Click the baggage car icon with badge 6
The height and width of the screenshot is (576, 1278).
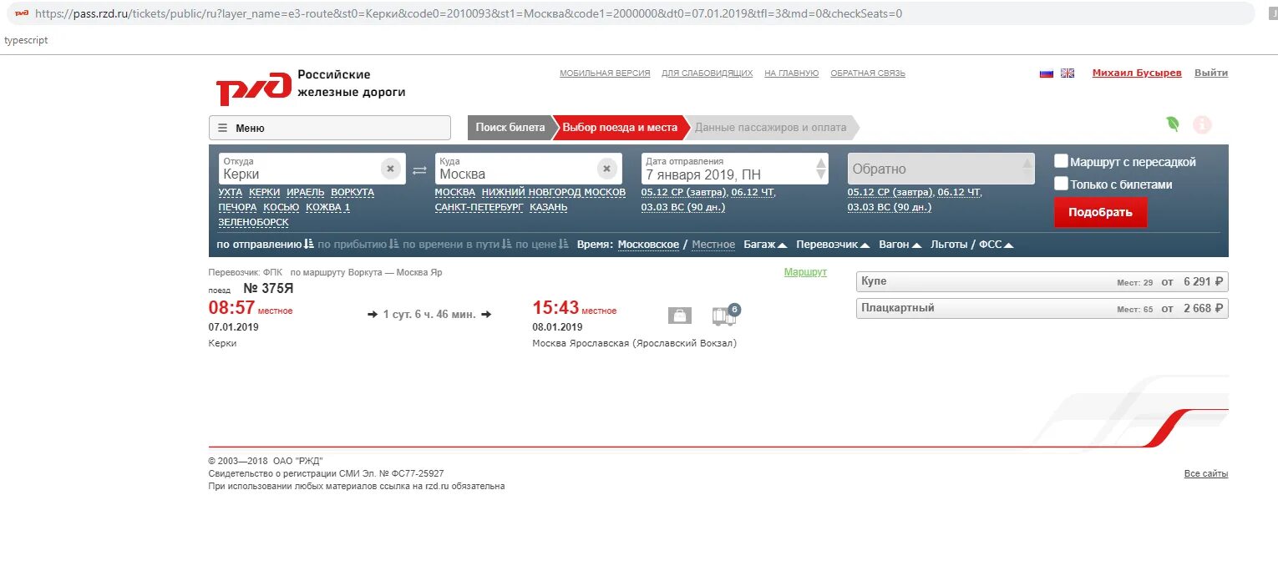[725, 314]
